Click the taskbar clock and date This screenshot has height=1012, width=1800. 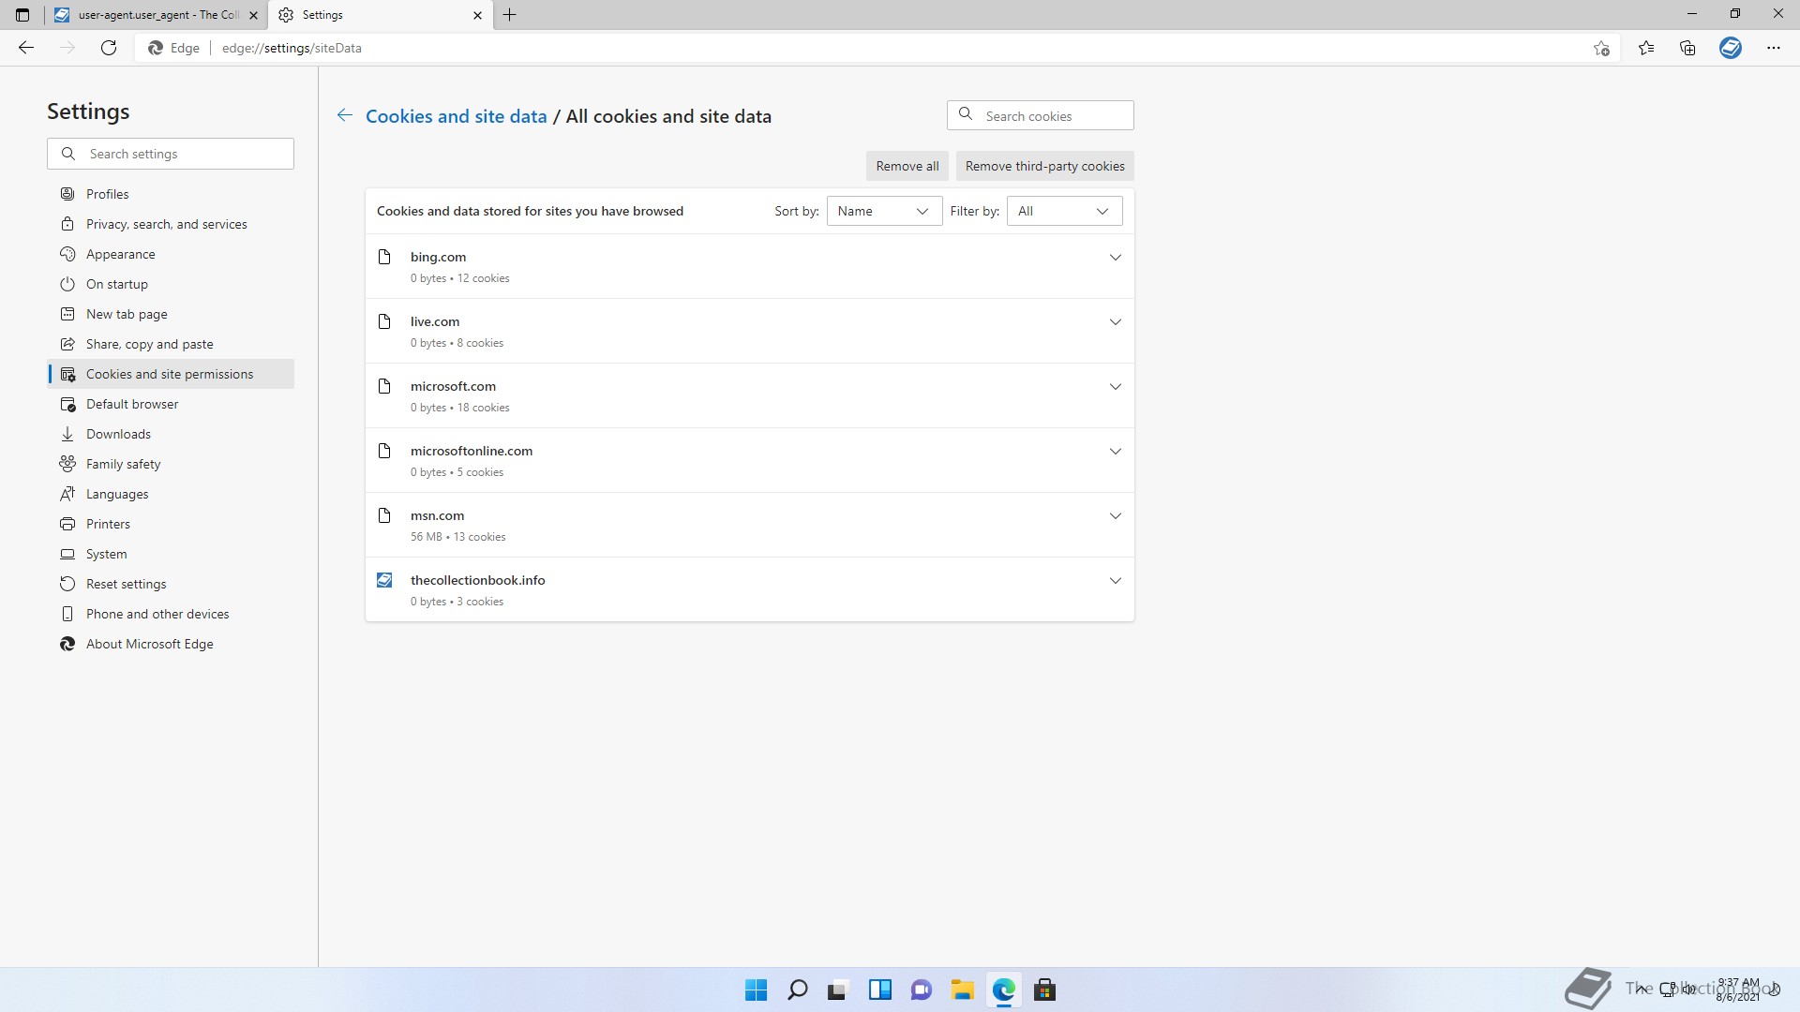(1738, 990)
